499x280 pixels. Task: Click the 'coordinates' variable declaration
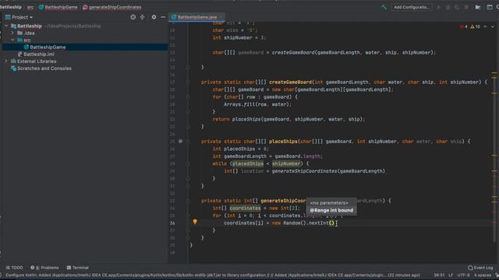click(245, 208)
